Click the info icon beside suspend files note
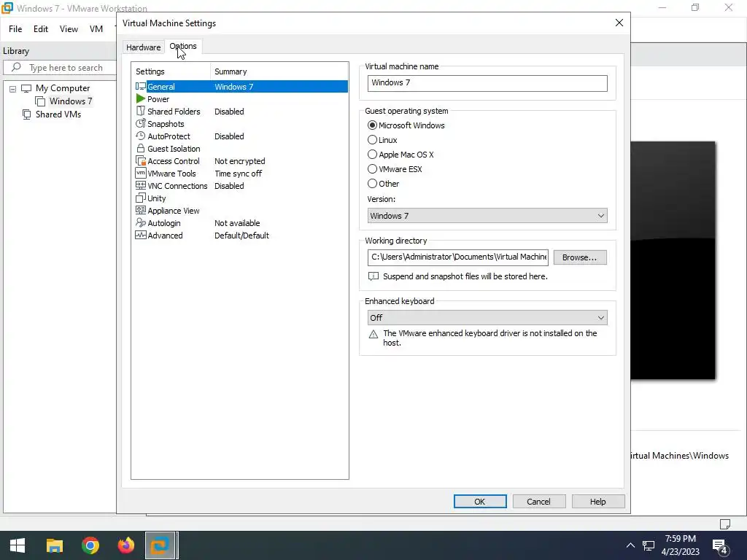The image size is (747, 560). click(373, 276)
